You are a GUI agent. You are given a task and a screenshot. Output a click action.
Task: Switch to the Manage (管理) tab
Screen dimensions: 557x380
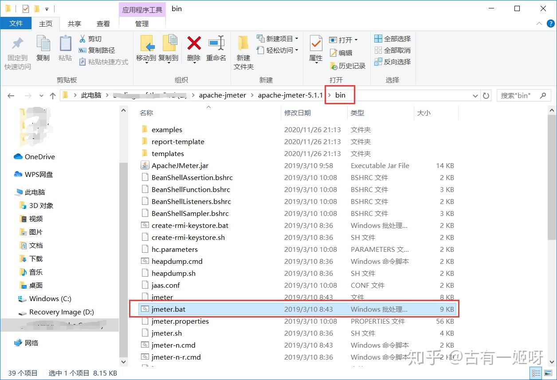142,24
